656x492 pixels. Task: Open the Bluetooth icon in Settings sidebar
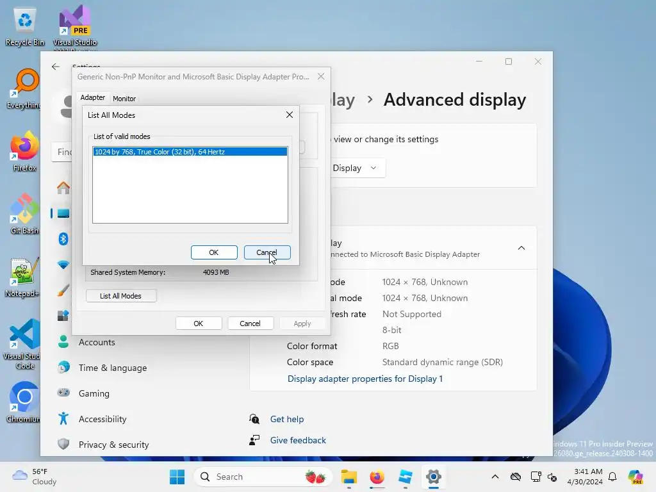(63, 239)
